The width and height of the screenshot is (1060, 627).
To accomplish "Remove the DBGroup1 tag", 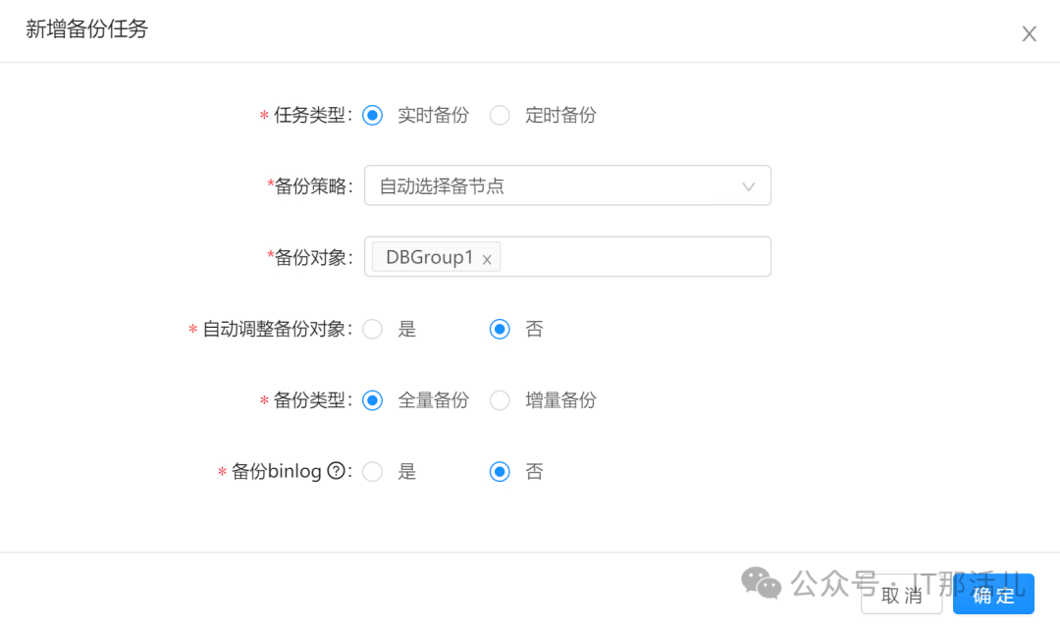I will 487,259.
